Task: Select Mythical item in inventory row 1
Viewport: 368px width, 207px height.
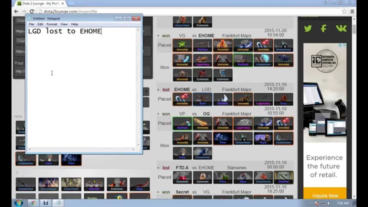Action: [x=94, y=185]
